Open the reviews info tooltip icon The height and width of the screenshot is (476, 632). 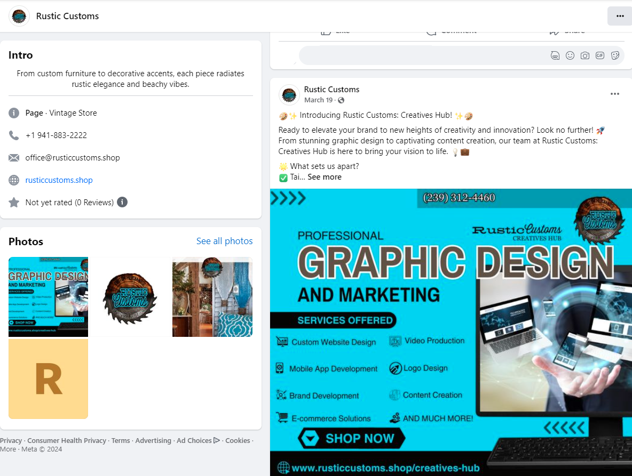(122, 202)
